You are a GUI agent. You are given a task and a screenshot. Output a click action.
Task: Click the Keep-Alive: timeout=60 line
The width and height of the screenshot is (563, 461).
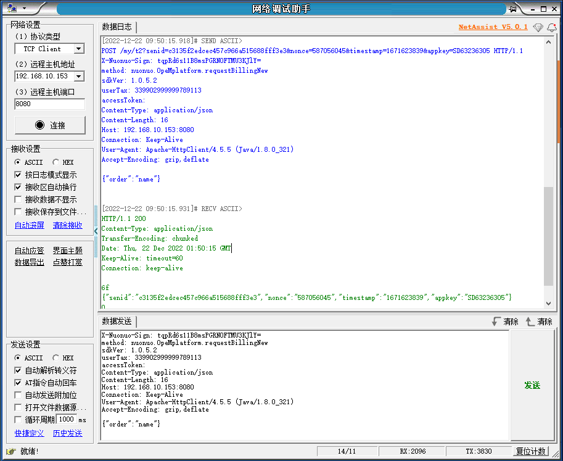pos(142,258)
